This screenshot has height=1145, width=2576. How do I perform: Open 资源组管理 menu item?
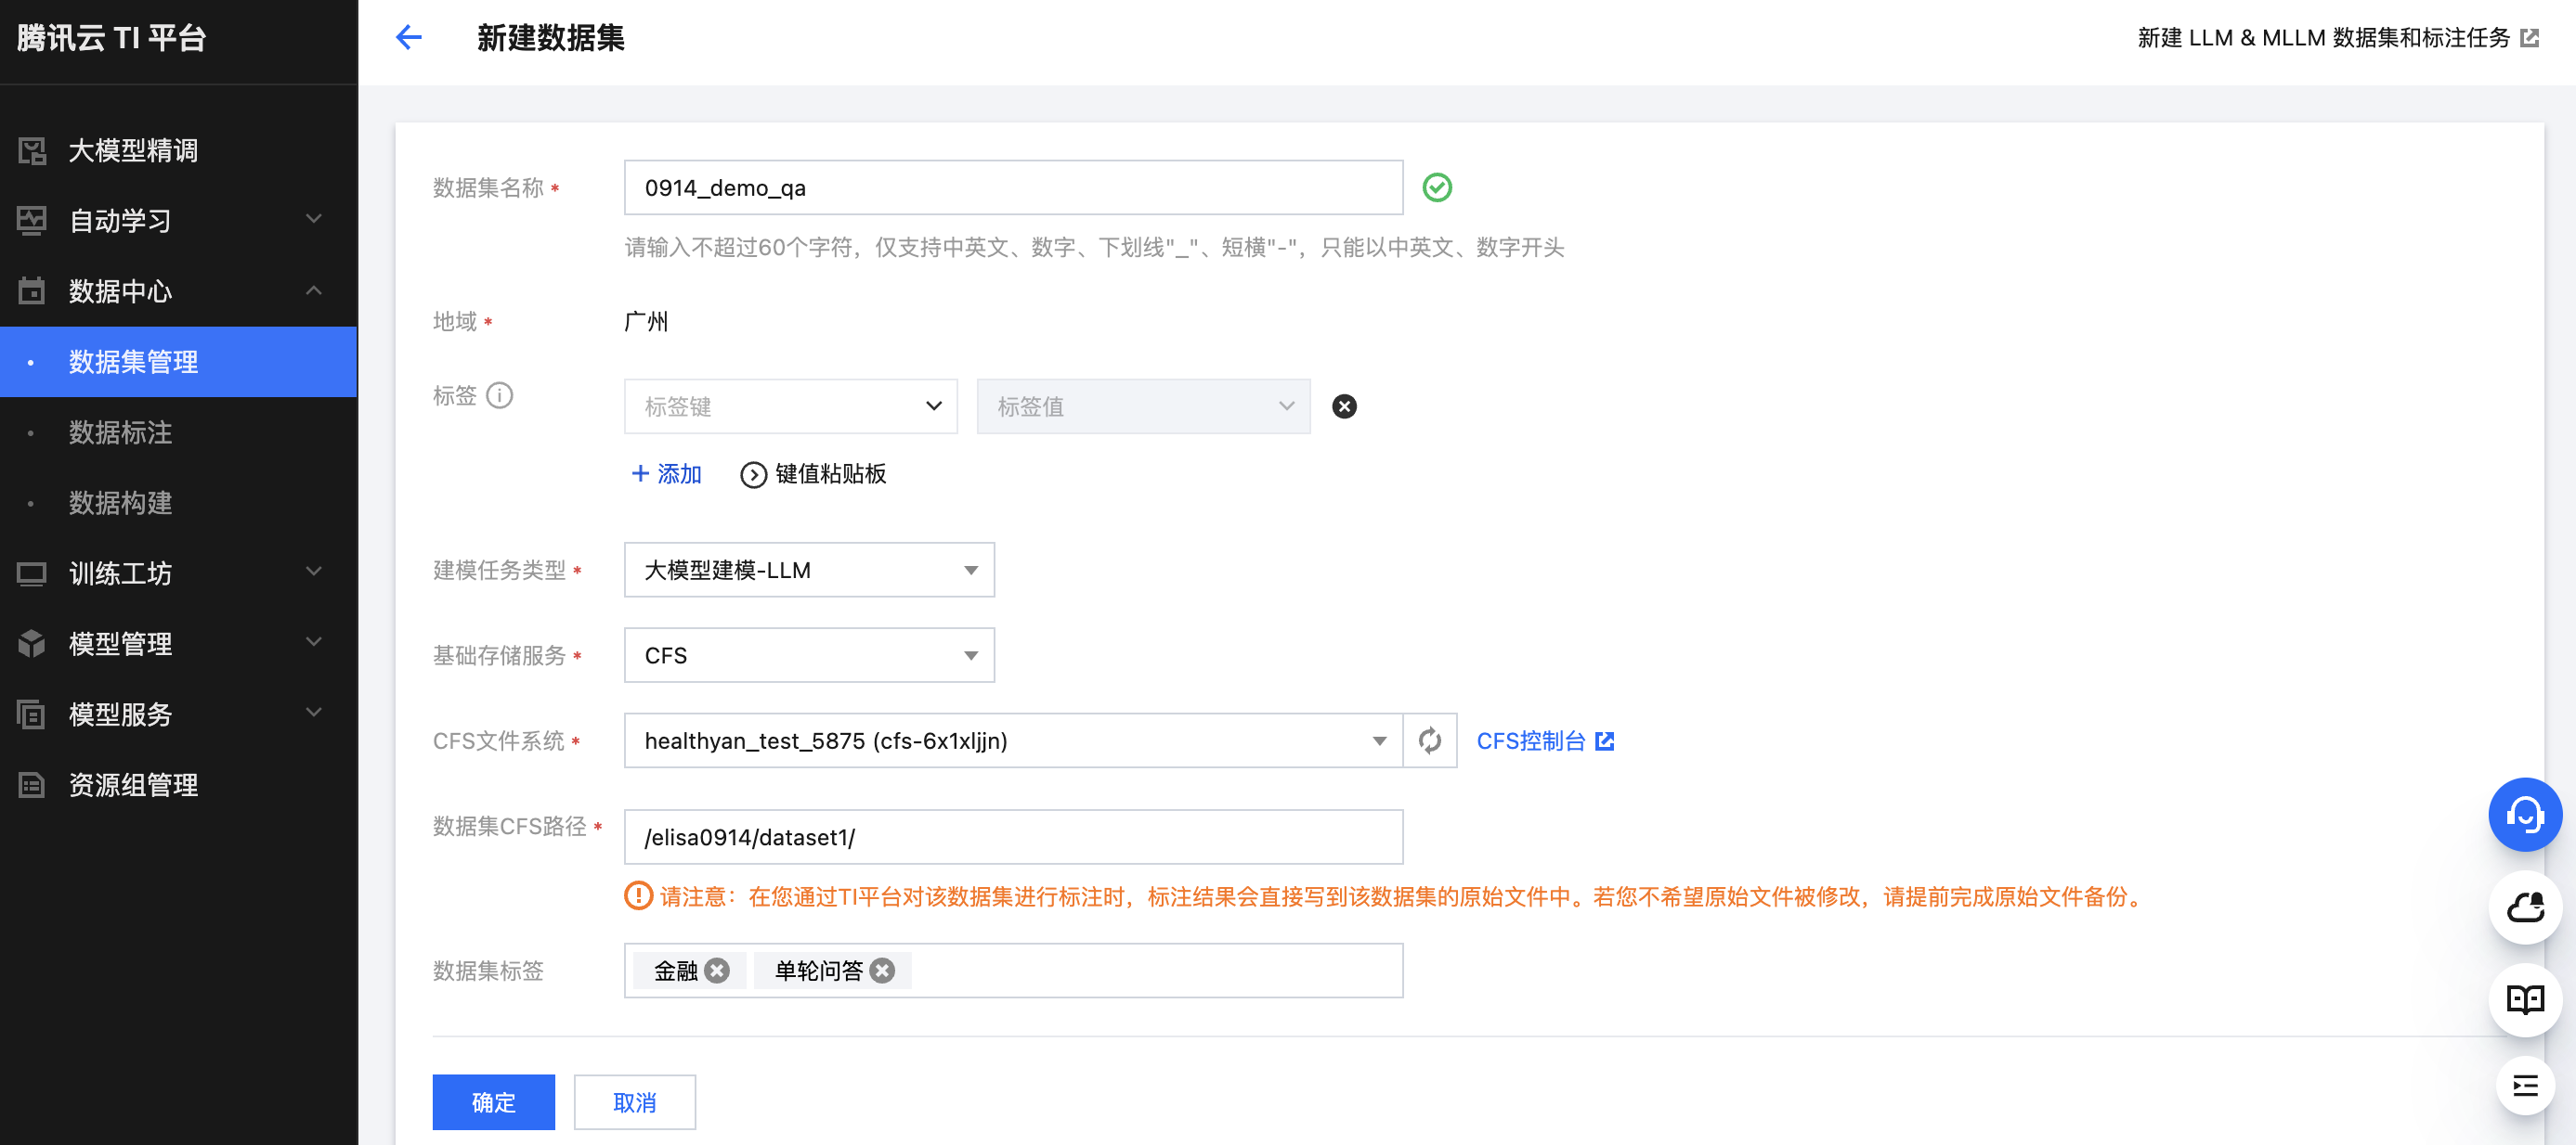178,785
